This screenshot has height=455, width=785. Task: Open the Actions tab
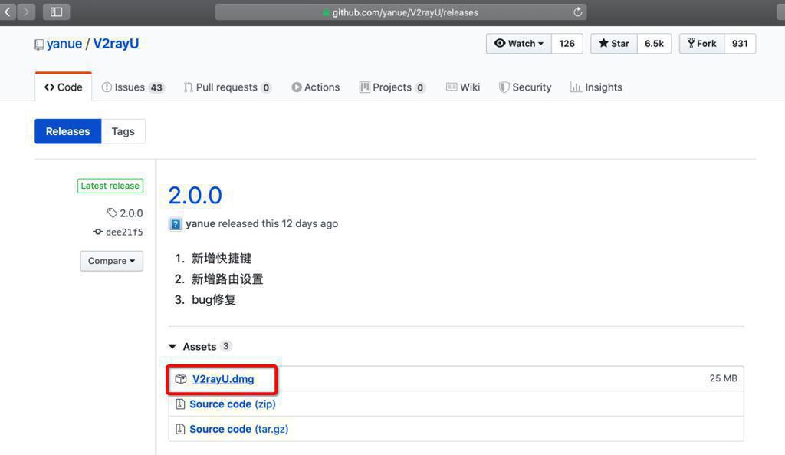tap(315, 87)
